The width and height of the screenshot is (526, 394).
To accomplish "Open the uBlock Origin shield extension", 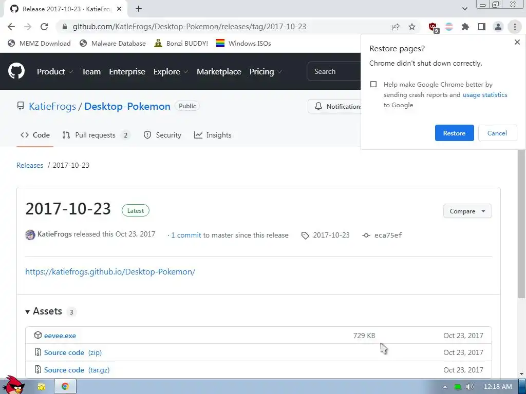I will (433, 28).
